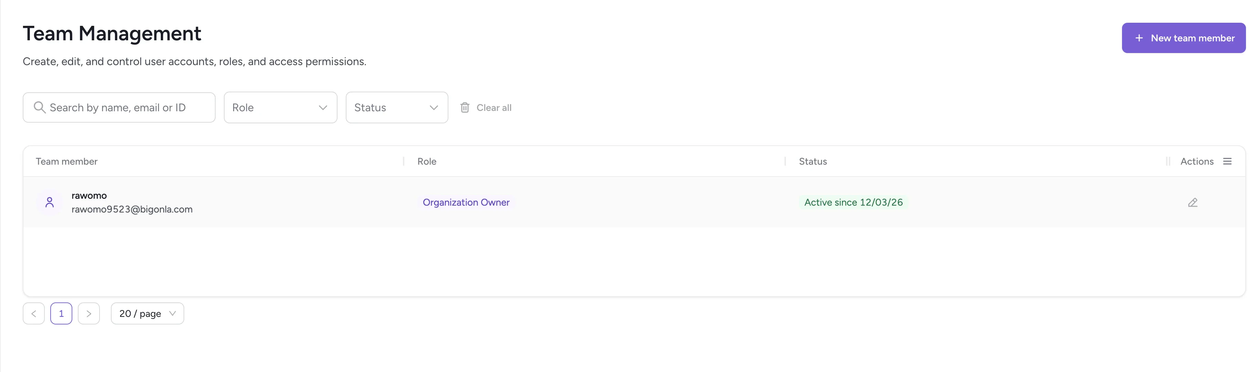
Task: Open the Role filter dropdown
Action: click(280, 107)
